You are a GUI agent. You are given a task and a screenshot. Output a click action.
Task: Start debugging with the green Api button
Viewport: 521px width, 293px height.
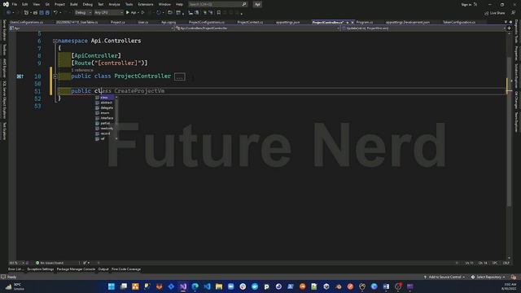132,13
